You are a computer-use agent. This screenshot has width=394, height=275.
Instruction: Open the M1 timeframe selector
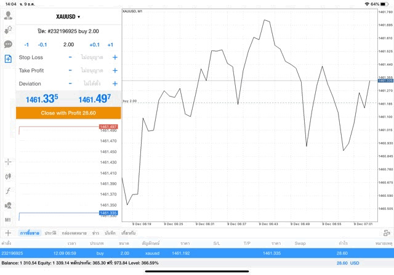pyautogui.click(x=8, y=220)
